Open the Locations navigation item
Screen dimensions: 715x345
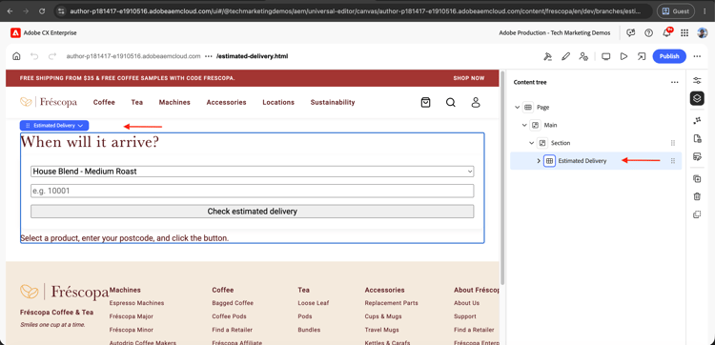tap(278, 103)
